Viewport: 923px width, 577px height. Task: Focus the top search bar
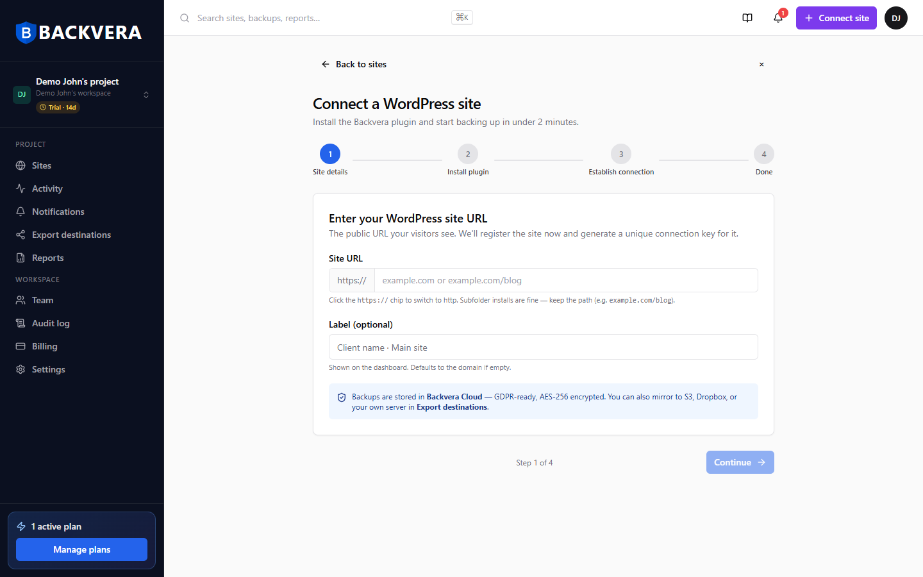(326, 18)
